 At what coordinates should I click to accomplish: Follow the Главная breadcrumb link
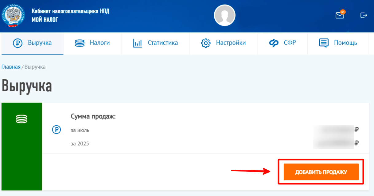coord(11,67)
